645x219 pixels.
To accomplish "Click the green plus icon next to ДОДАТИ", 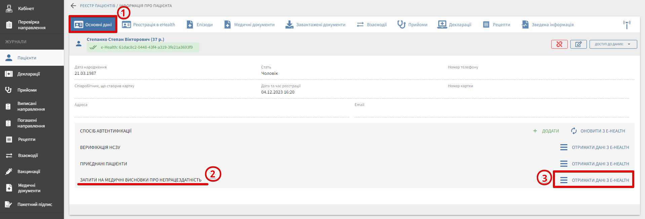I will pos(535,131).
